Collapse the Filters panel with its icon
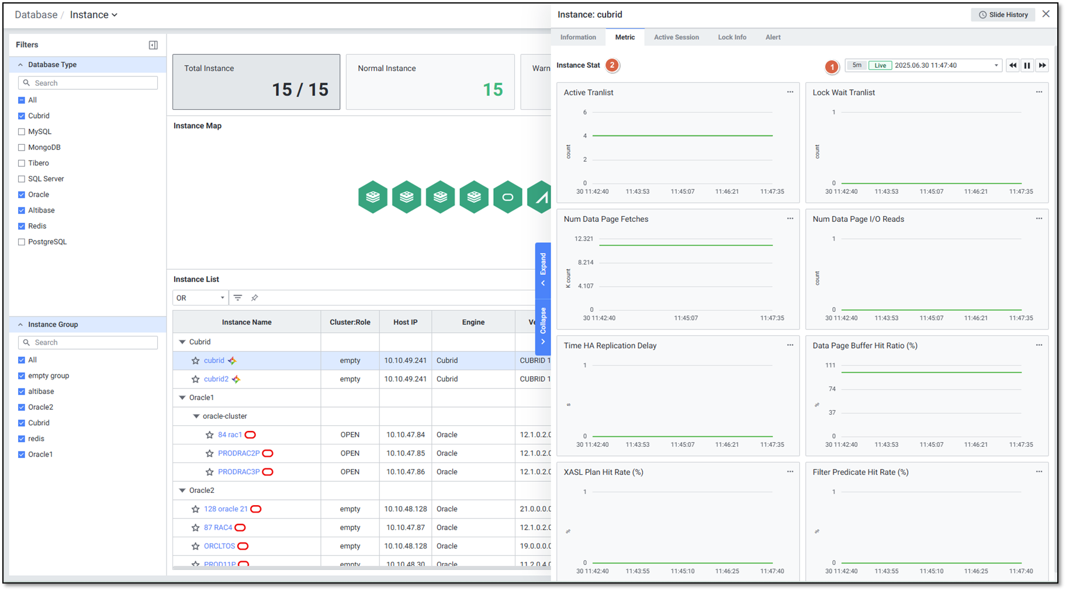 coord(153,45)
